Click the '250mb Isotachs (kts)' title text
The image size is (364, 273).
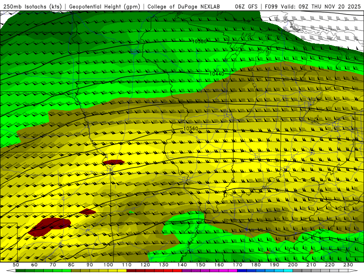click(x=32, y=6)
